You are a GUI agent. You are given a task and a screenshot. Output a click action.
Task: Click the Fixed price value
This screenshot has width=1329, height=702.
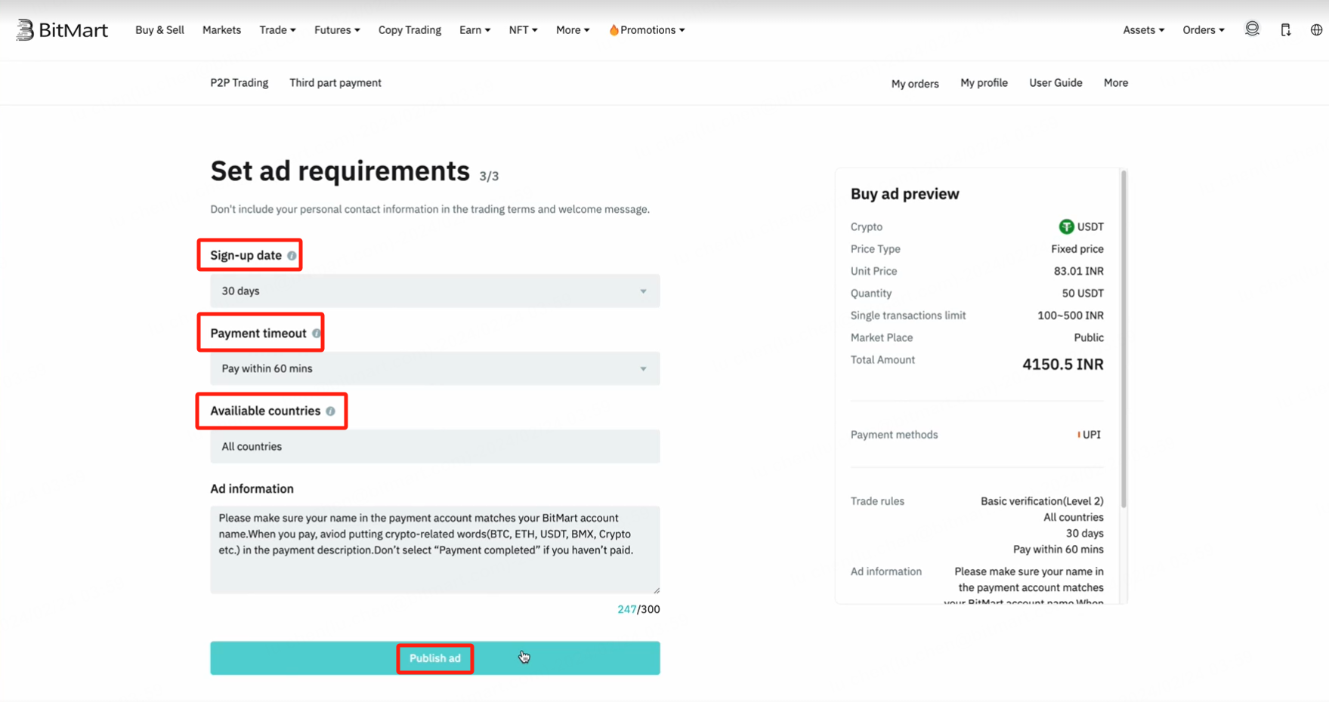pyautogui.click(x=1077, y=249)
